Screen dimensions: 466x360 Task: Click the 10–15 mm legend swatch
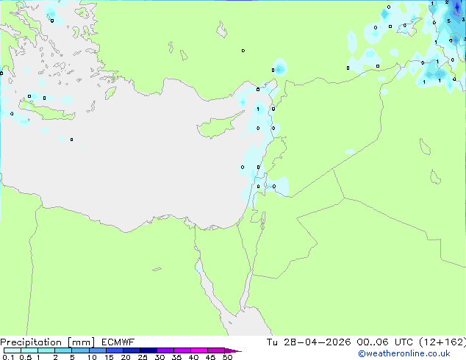coord(97,350)
